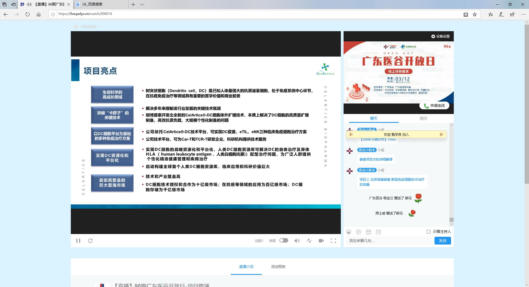
Task: Switch to the 提问 tab
Action: [x=423, y=118]
